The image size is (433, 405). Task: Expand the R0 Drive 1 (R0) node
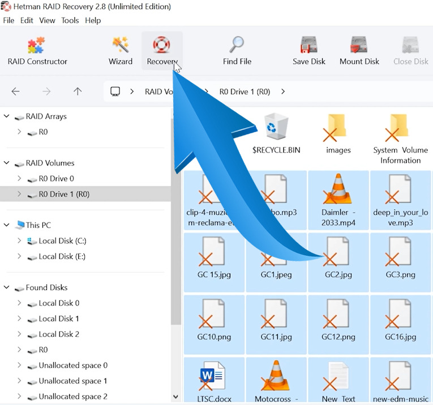tap(19, 194)
